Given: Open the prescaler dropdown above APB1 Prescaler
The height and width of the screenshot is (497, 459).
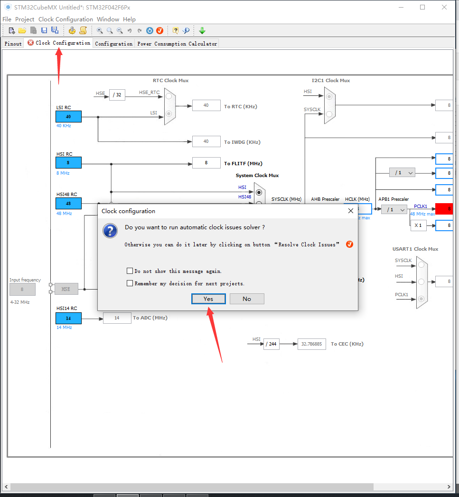Looking at the screenshot, I should click(x=402, y=172).
